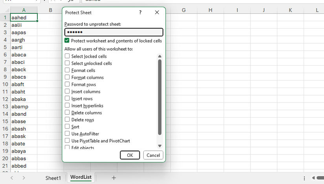Click Cancel in Protect Sheet dialog

coord(153,155)
